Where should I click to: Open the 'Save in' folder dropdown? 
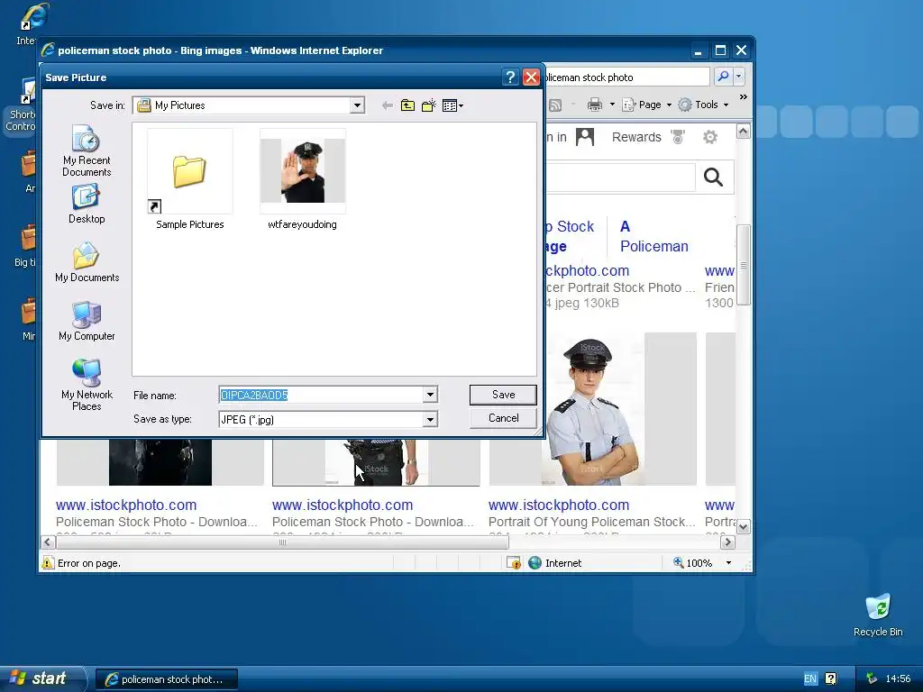357,105
